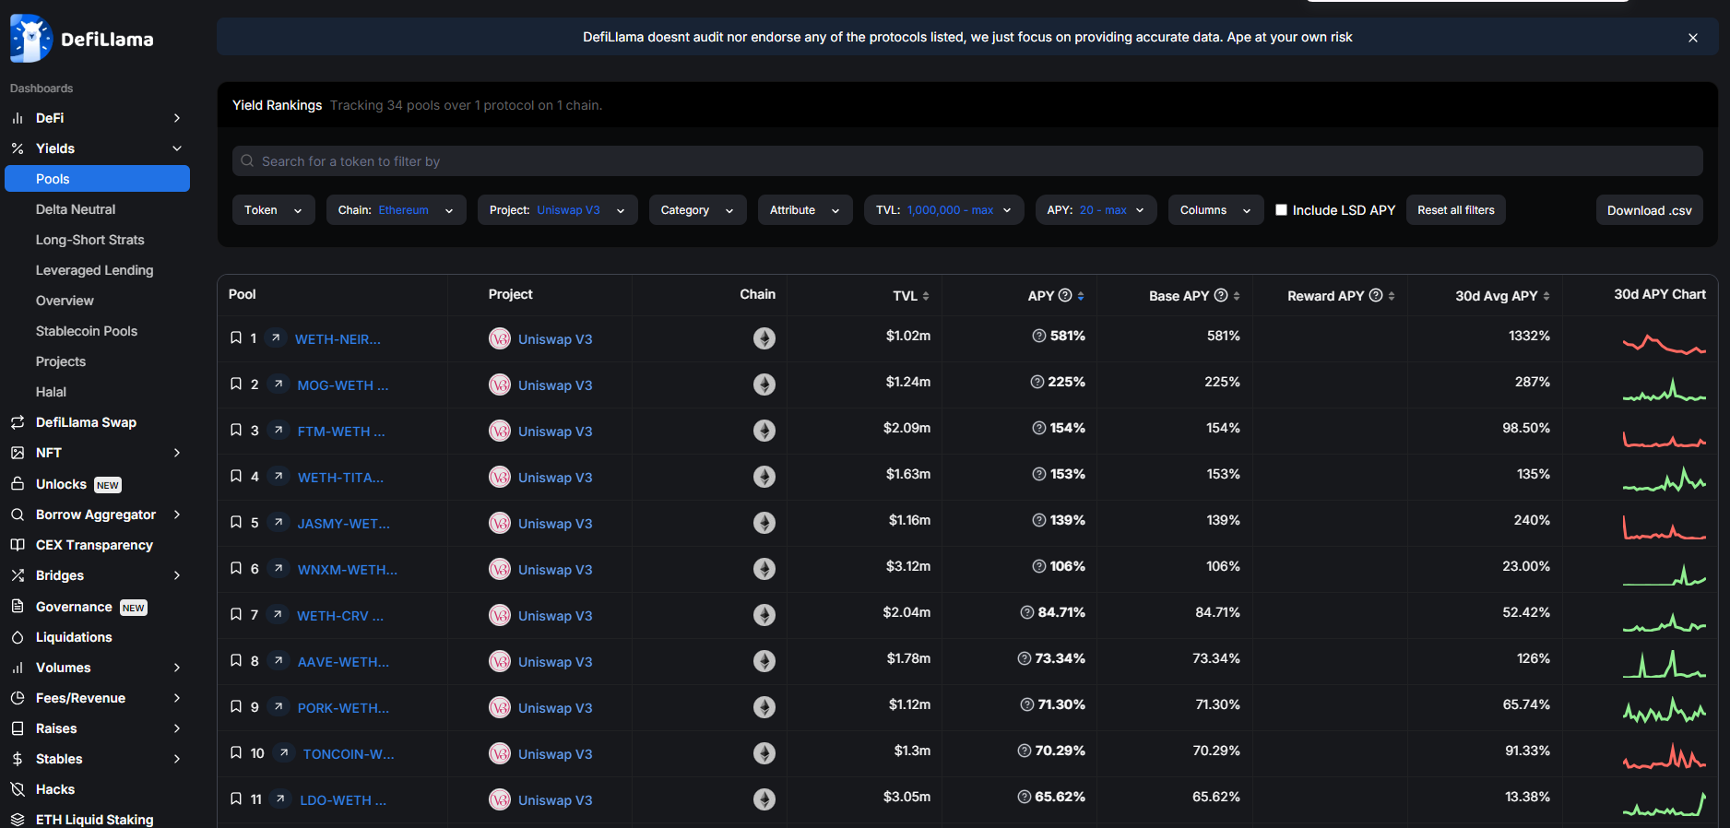
Task: Open the TVL range filter dropdown
Action: [x=942, y=210]
